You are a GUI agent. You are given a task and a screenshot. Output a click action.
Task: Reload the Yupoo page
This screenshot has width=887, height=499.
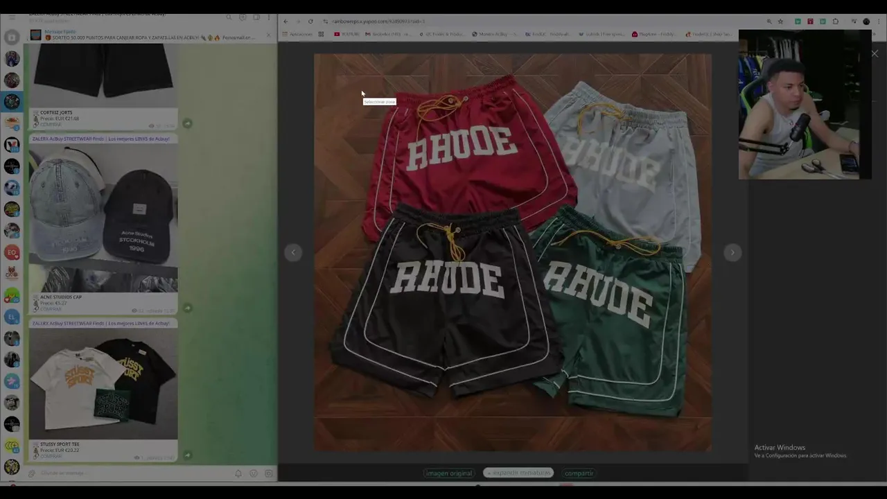[310, 21]
